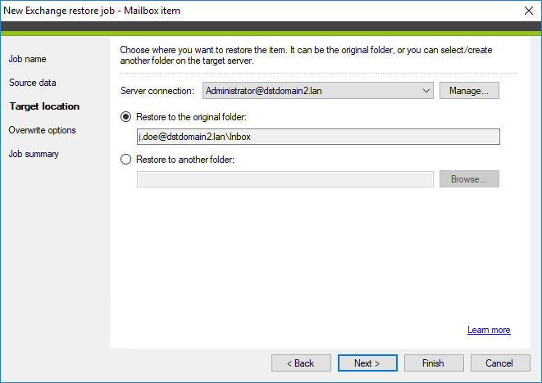Viewport: 542px width, 383px height.
Task: Cancel the restore job wizard
Action: click(x=499, y=363)
